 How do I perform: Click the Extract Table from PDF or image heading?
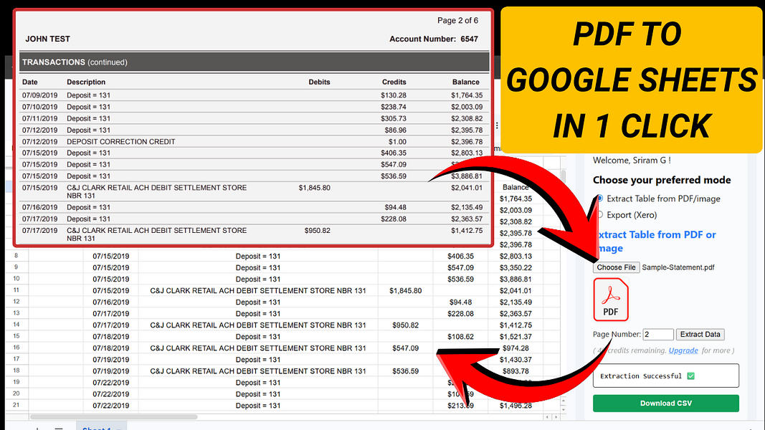(x=656, y=242)
